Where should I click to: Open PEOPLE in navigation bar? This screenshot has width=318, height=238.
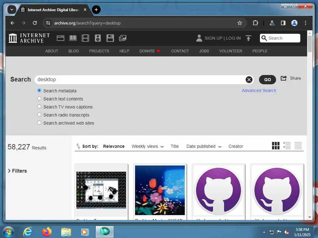coord(260,51)
